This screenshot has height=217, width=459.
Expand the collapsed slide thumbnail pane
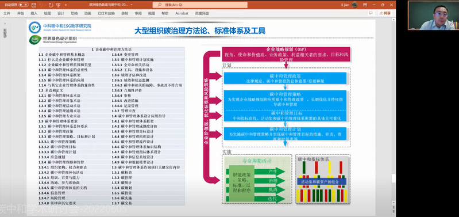pos(5,23)
